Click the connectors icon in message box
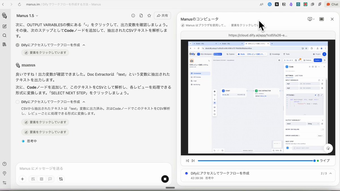 coord(61,179)
